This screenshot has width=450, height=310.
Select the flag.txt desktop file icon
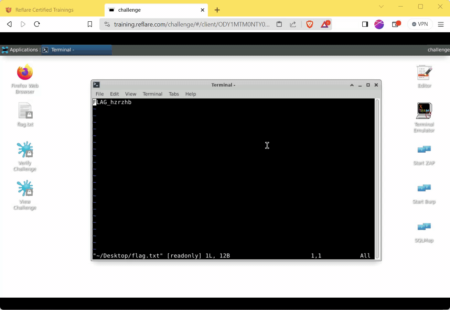(x=25, y=115)
